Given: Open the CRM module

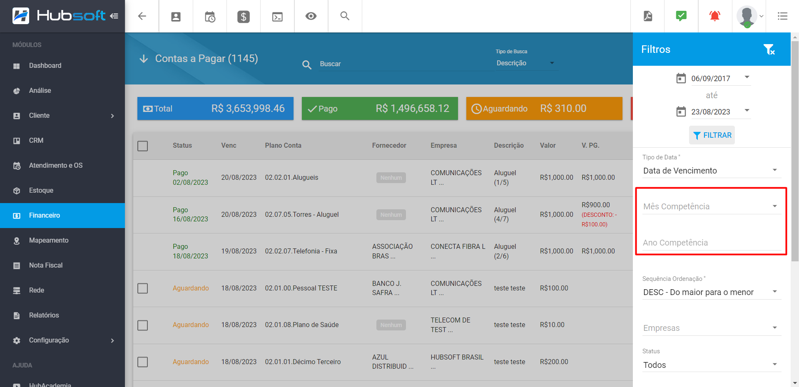Looking at the screenshot, I should (62, 141).
